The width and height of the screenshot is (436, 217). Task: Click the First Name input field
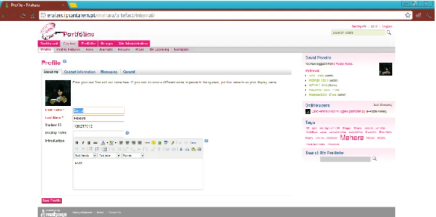click(x=99, y=111)
